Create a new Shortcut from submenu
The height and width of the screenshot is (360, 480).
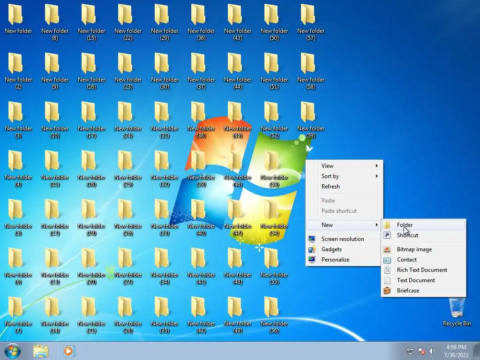click(x=423, y=235)
